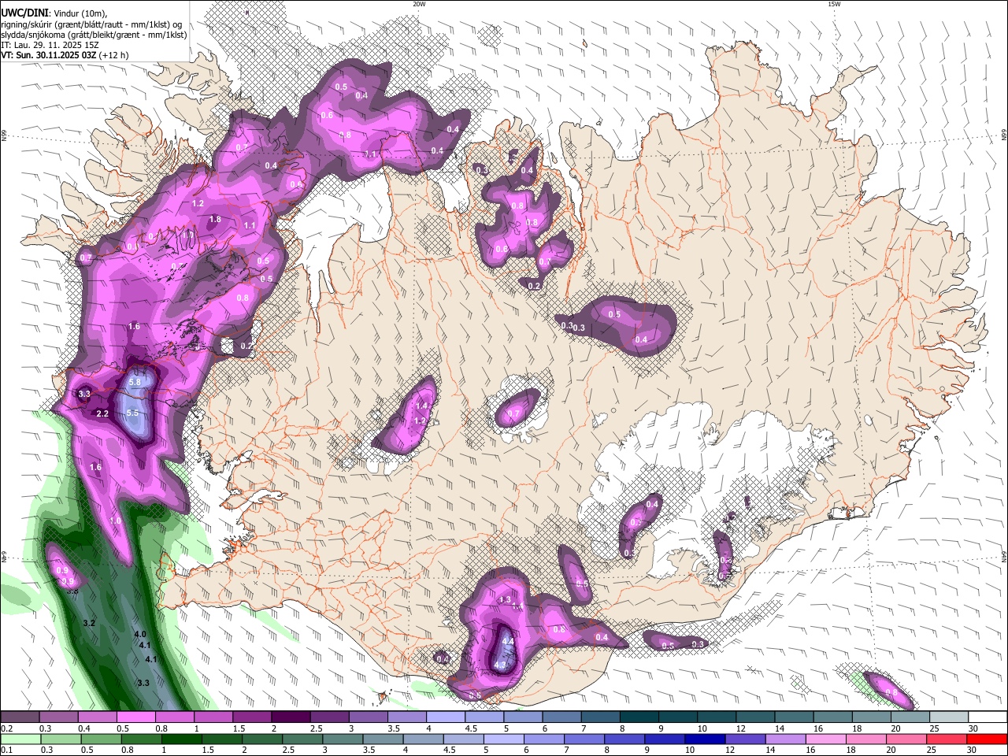The height and width of the screenshot is (756, 1008).
Task: Click the '15W' longitude label
Action: pyautogui.click(x=834, y=4)
